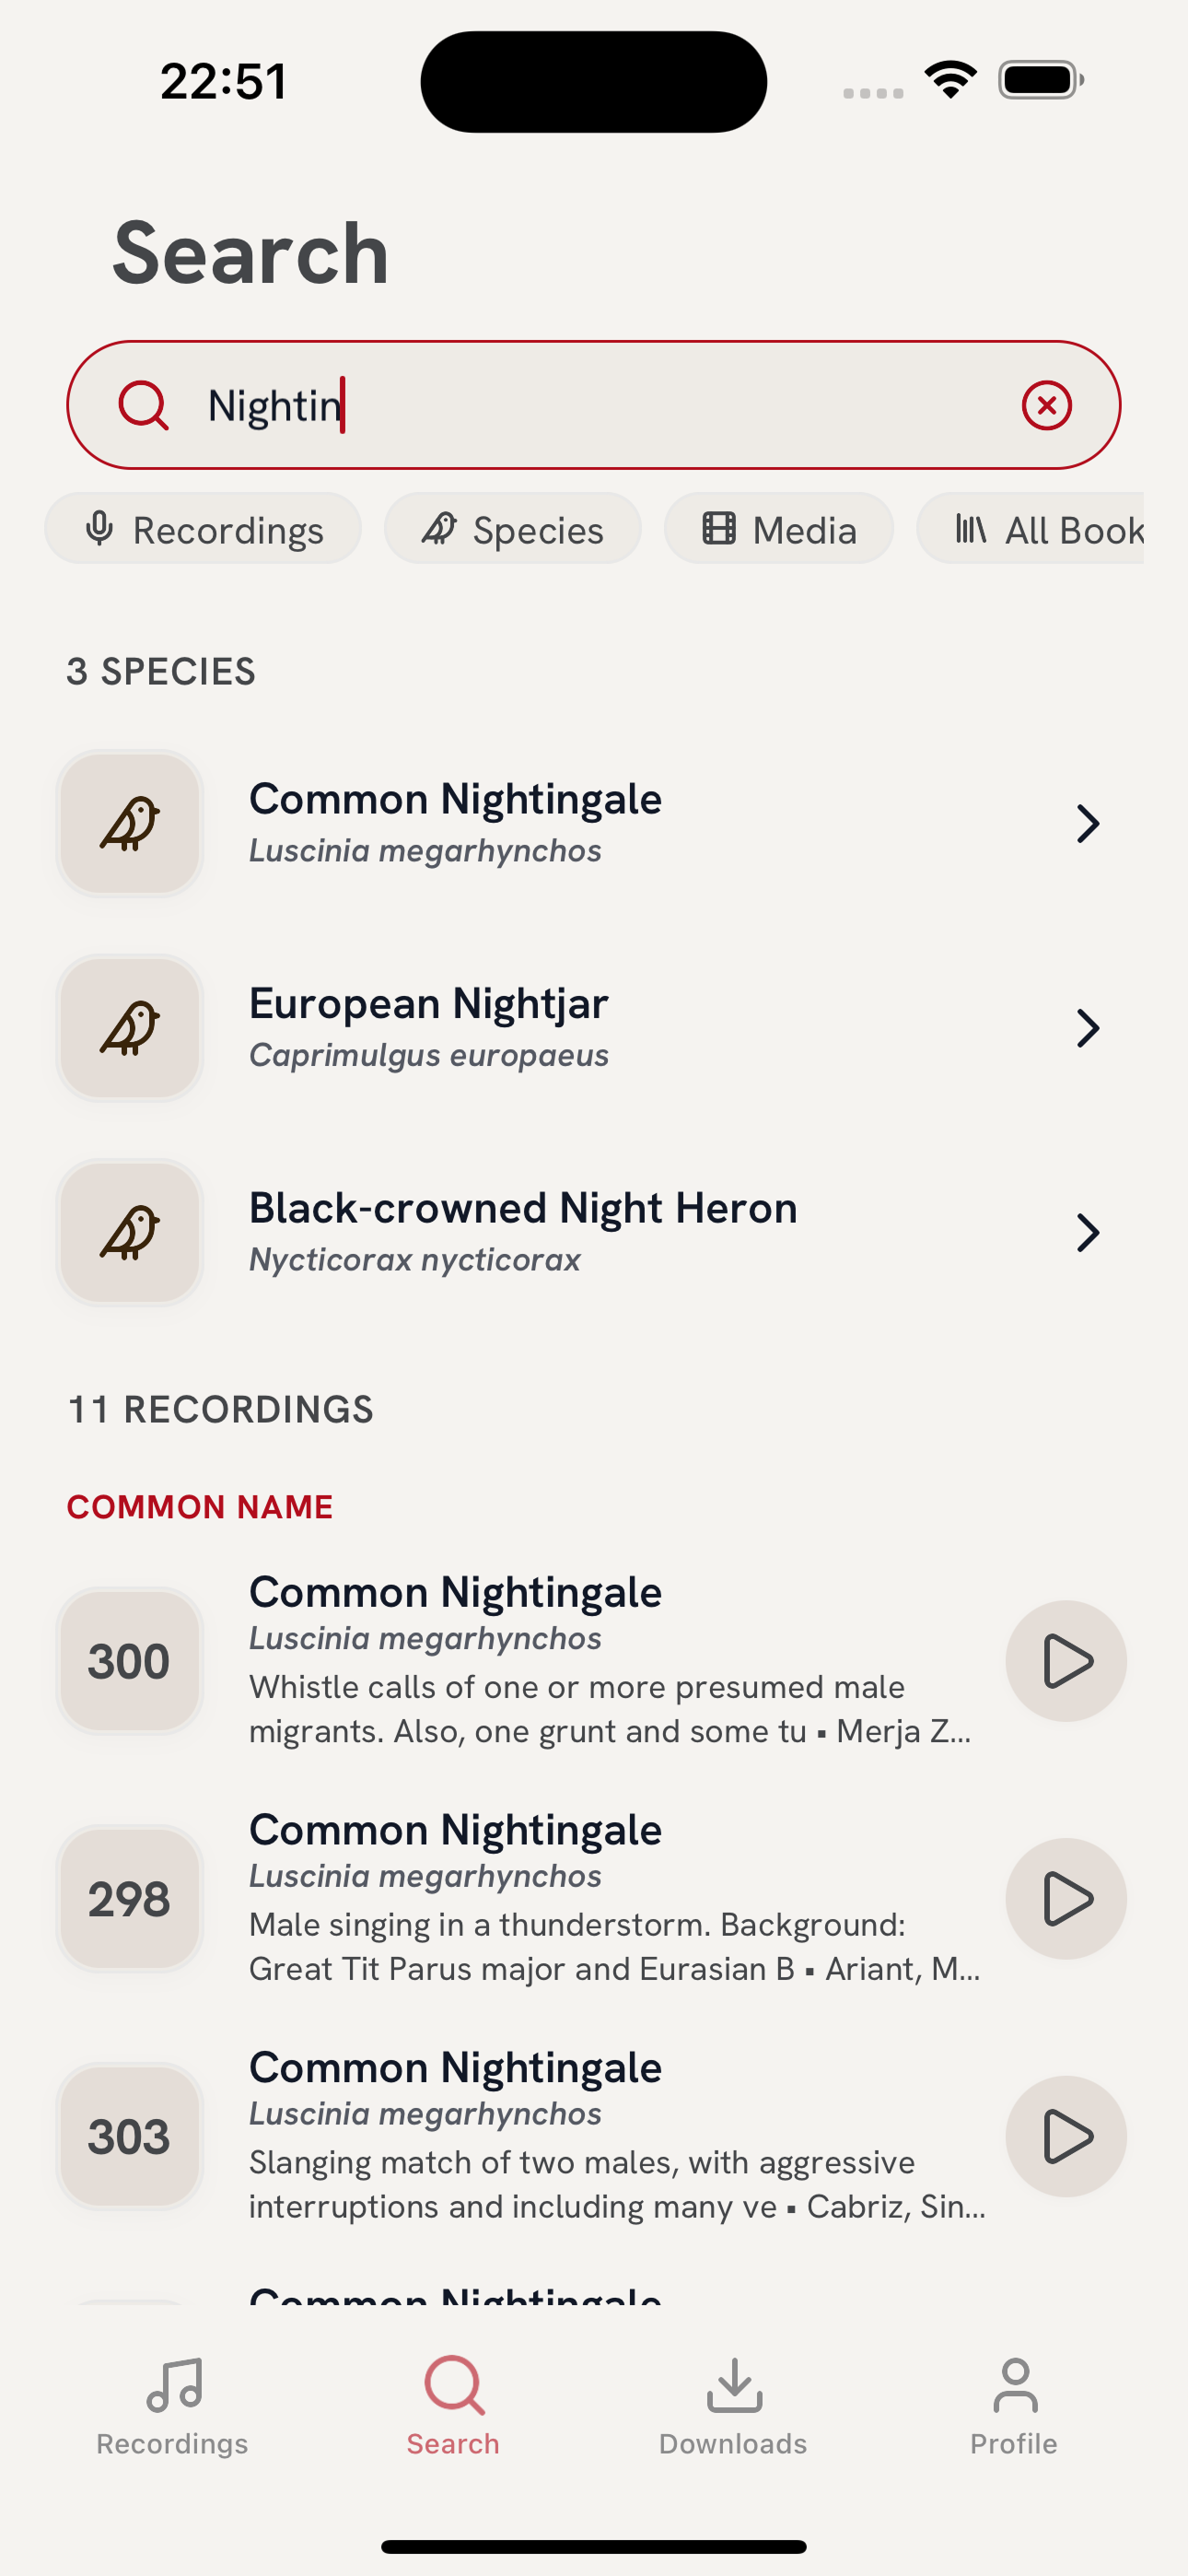
Task: Select the All Books filter chip
Action: [x=1031, y=529]
